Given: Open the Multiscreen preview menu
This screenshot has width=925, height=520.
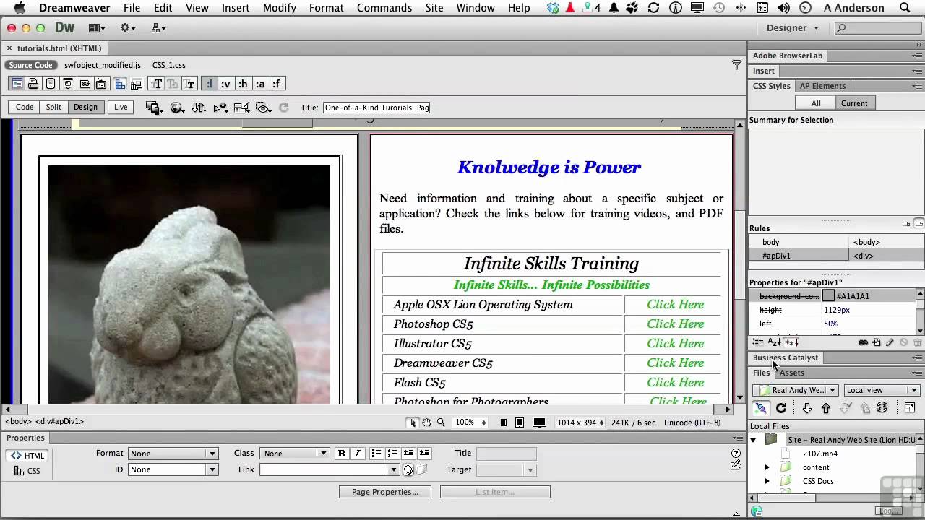Looking at the screenshot, I should [153, 108].
